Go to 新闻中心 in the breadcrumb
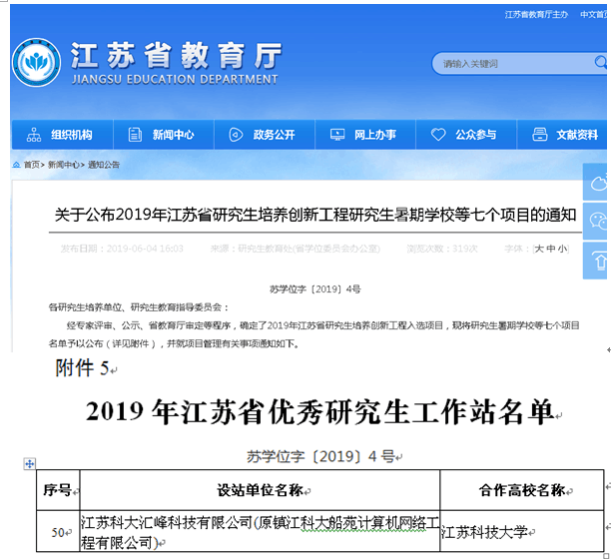611x559 pixels. 64,165
